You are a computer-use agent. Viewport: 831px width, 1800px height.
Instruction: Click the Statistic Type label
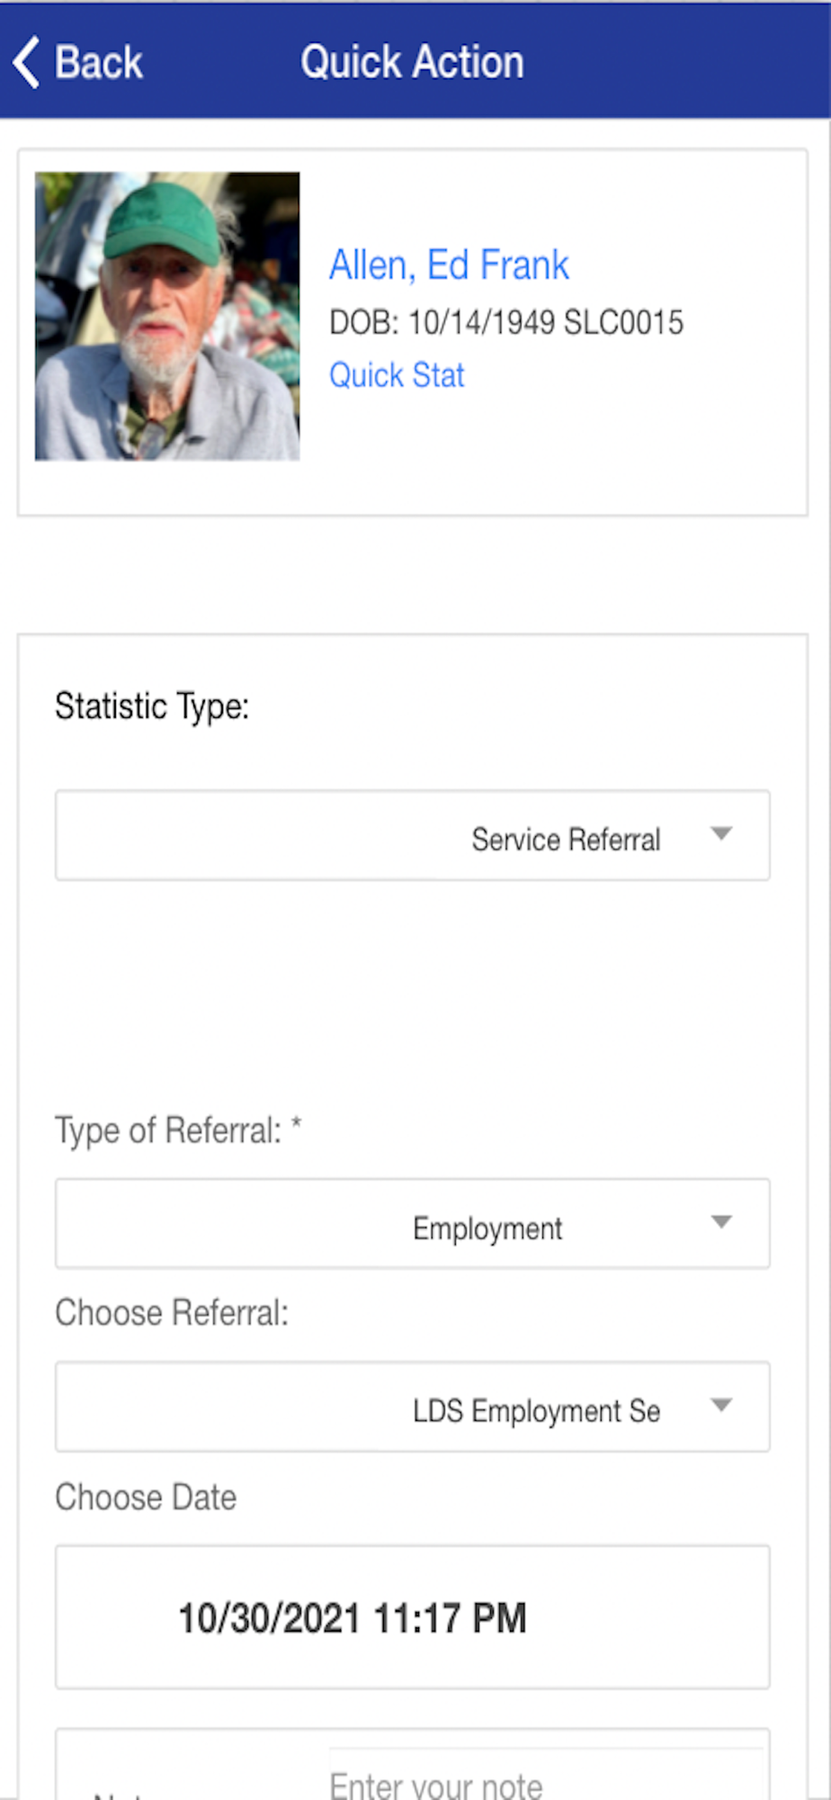point(152,706)
